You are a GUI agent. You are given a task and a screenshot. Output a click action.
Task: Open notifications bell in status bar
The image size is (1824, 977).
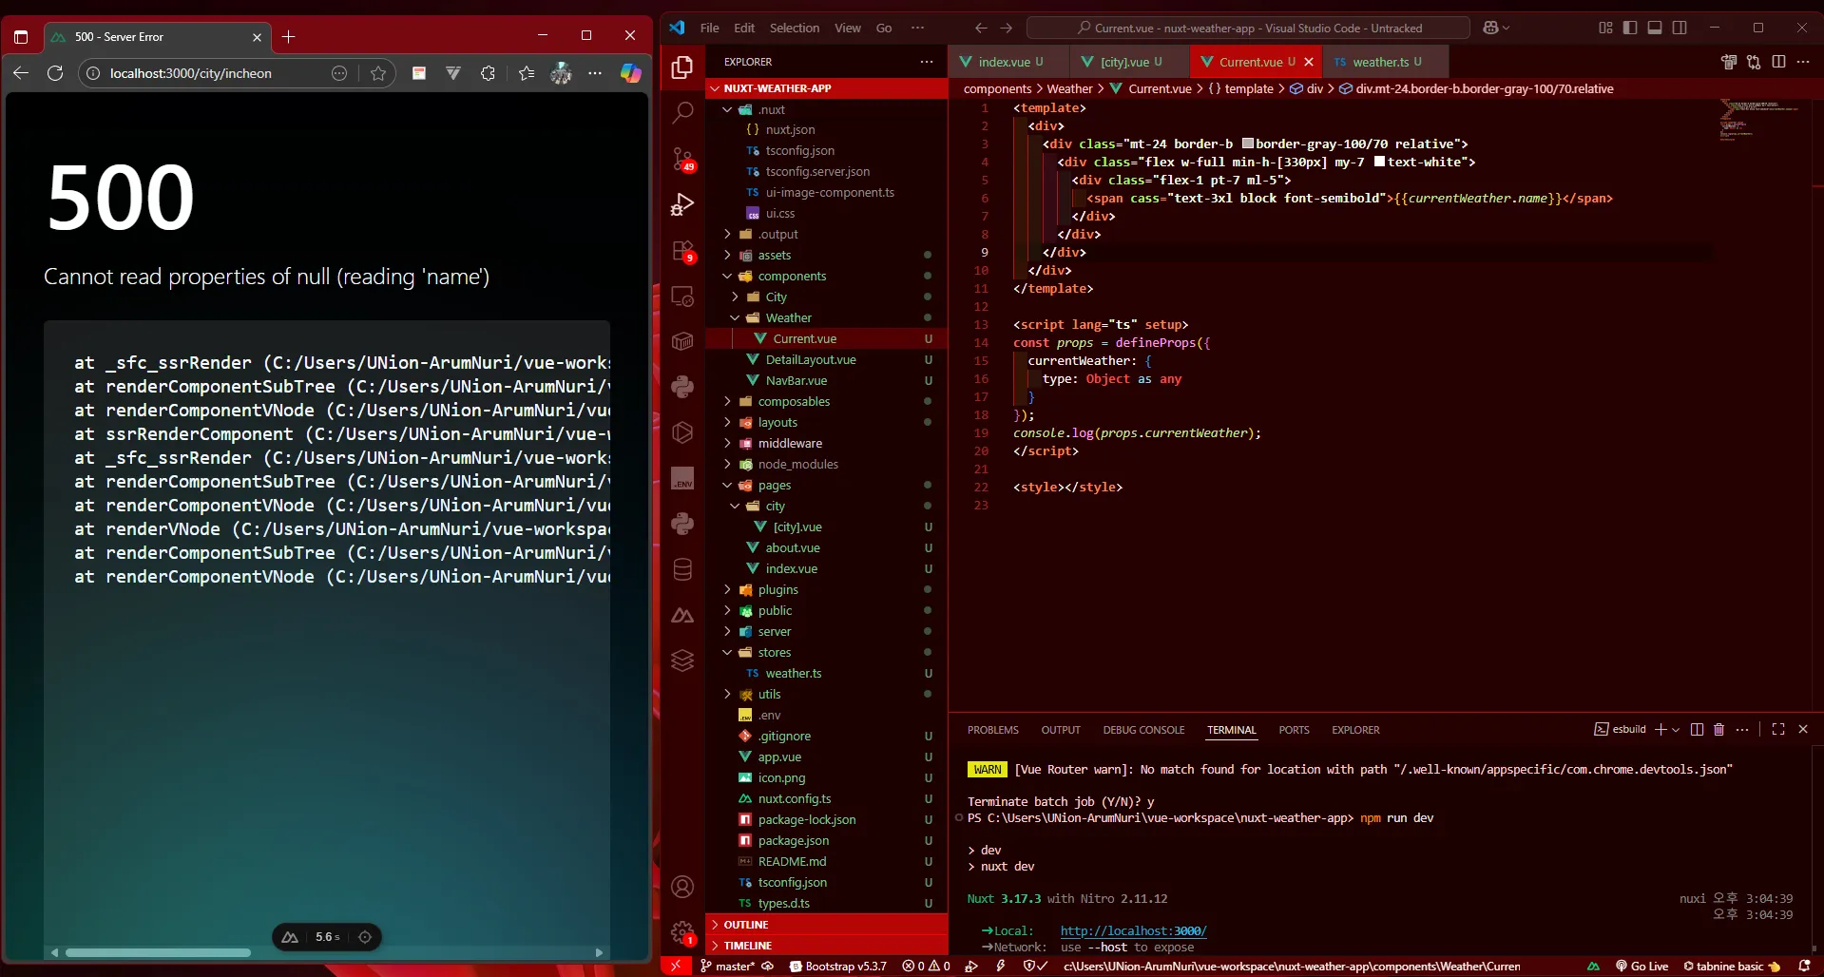tap(1804, 967)
